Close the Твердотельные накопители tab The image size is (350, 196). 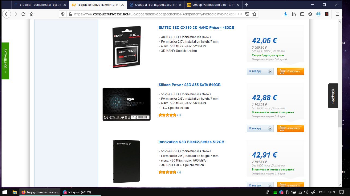(x=122, y=5)
